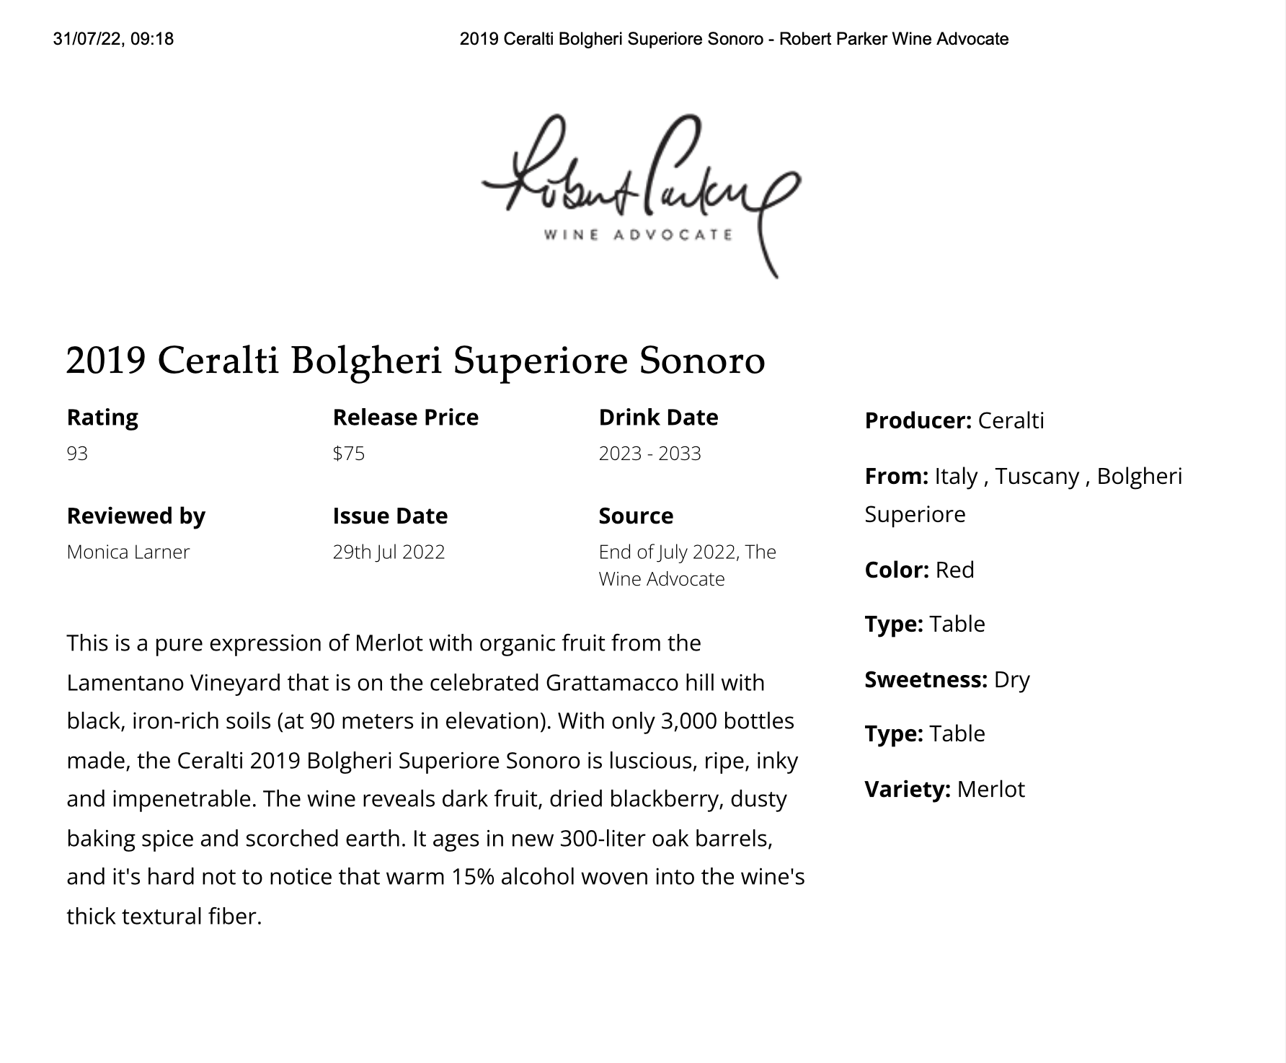Click the wine title heading
Screen dimensions: 1286x1063
click(415, 360)
